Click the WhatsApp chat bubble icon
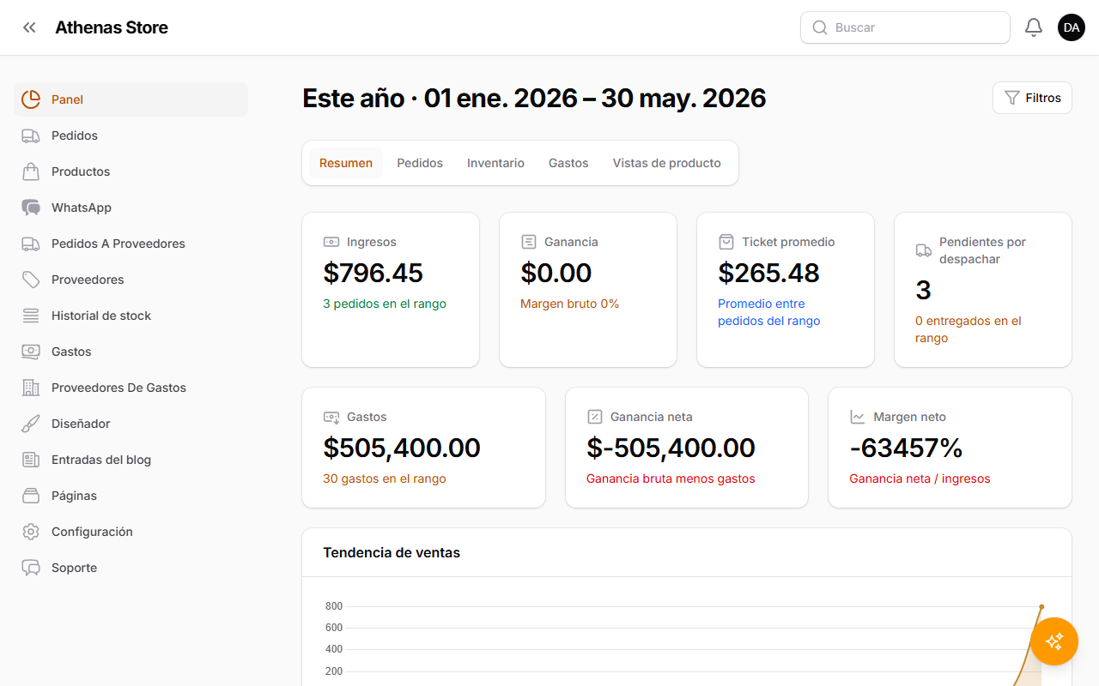The image size is (1099, 686). pyautogui.click(x=31, y=208)
